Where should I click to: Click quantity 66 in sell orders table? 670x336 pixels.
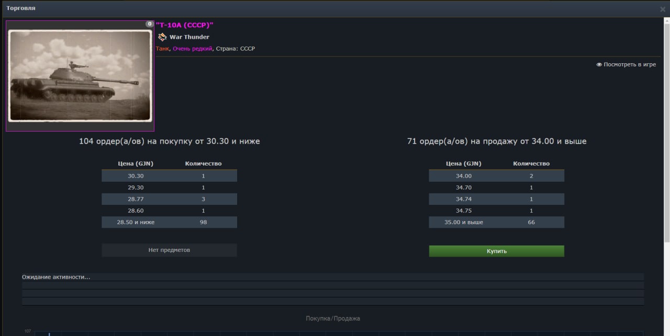click(x=531, y=222)
